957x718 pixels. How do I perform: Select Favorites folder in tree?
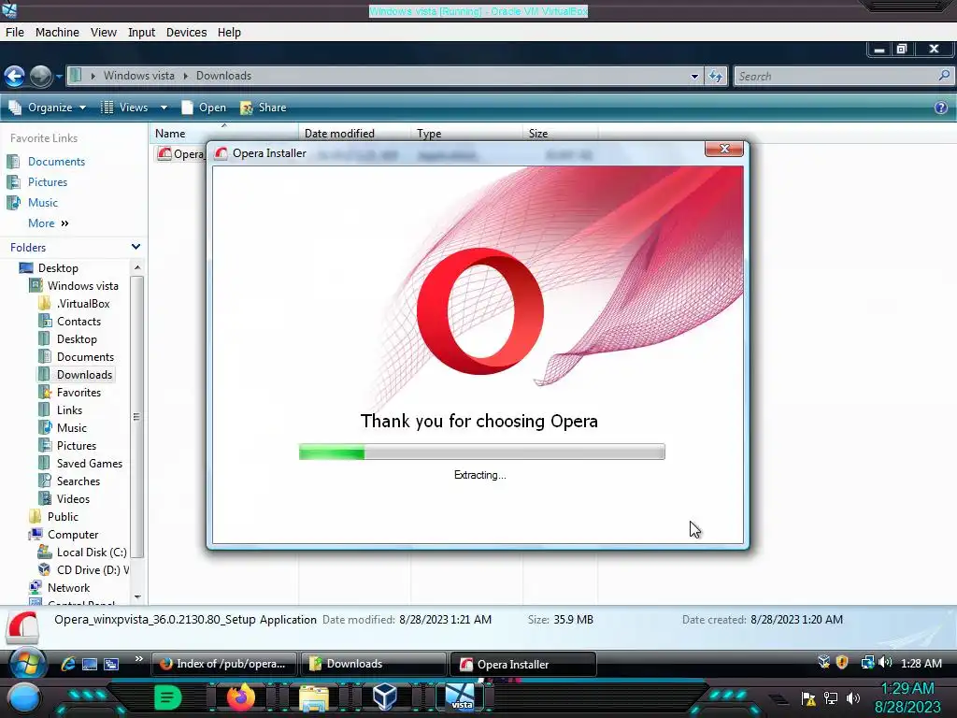point(79,393)
